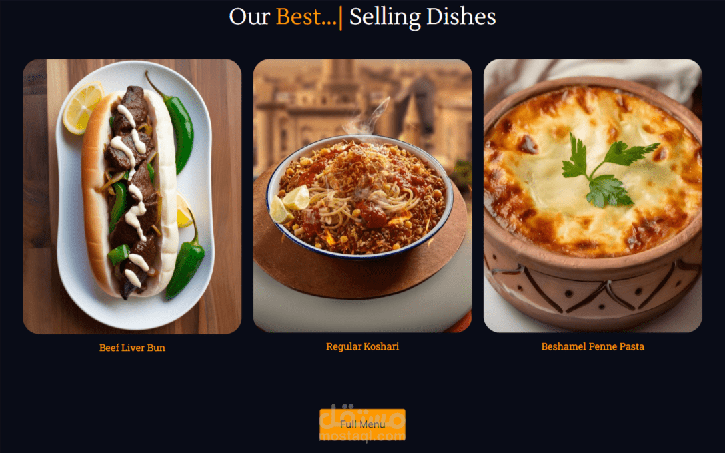Click the steam rising above the koshari bowl

(x=366, y=118)
